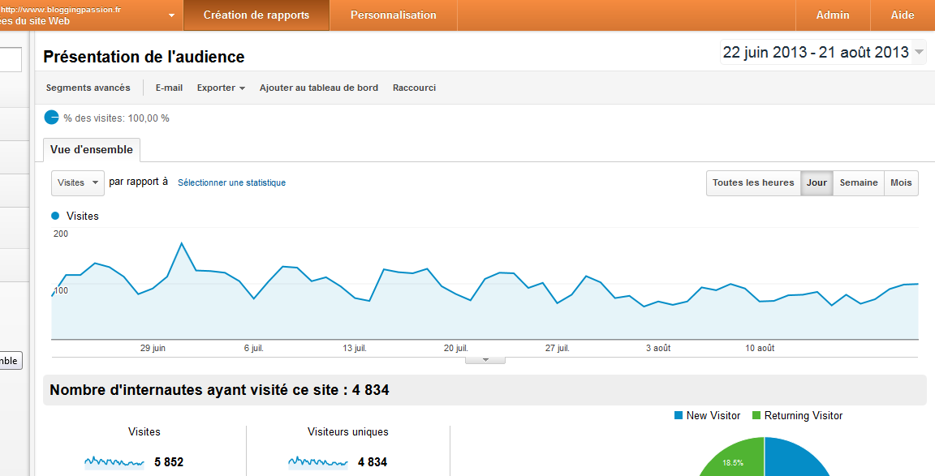The image size is (935, 476).
Task: Click the 5 852 visits value
Action: 169,461
